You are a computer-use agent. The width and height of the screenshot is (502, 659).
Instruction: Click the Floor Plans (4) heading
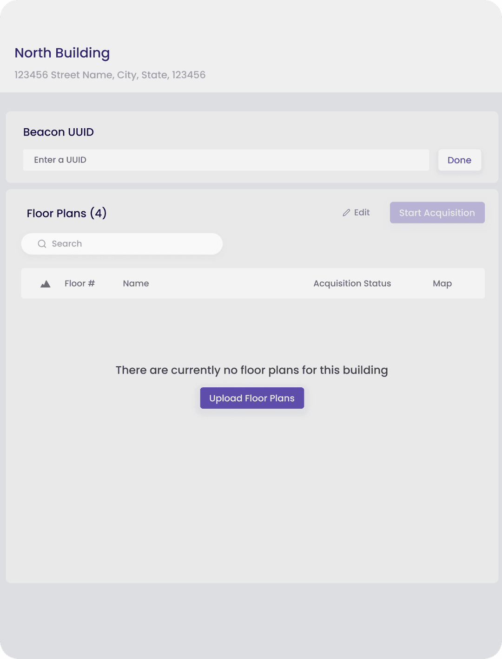click(66, 213)
